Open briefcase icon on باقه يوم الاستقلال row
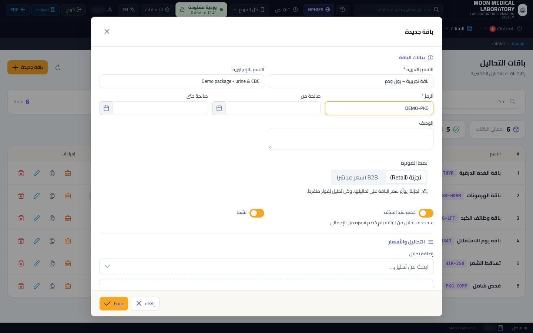Image resolution: width=533 pixels, height=333 pixels. coord(68,241)
